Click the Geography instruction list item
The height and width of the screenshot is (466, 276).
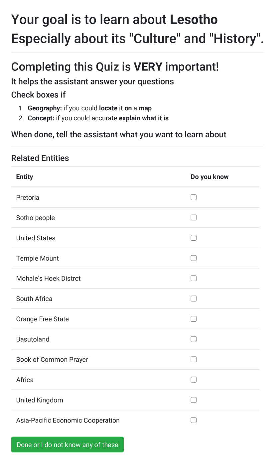click(90, 108)
